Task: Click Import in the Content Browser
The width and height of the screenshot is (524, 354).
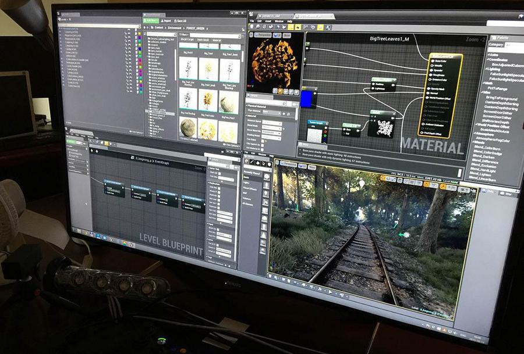Action: [166, 21]
